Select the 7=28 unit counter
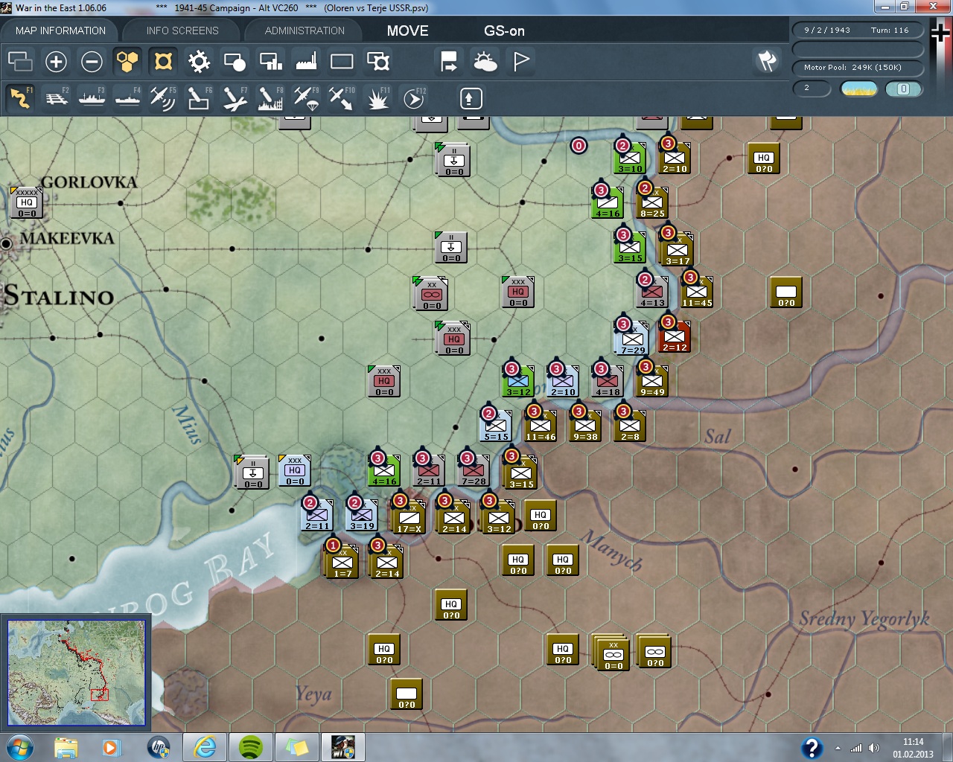953x762 pixels. pyautogui.click(x=474, y=470)
